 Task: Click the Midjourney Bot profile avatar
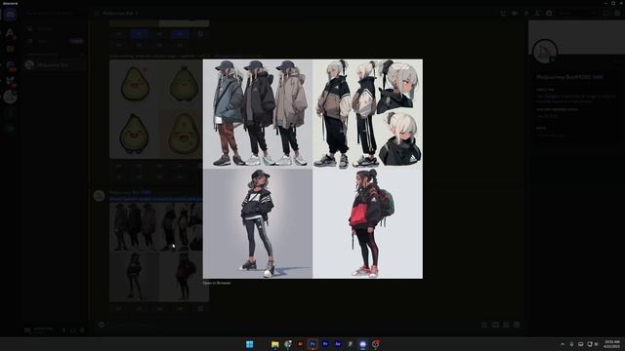[x=545, y=52]
